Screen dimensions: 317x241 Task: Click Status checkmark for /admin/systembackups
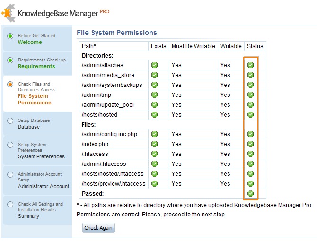pyautogui.click(x=250, y=85)
